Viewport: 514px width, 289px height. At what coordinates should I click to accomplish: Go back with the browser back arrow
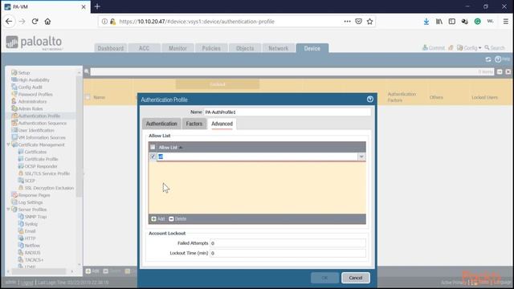pos(9,22)
